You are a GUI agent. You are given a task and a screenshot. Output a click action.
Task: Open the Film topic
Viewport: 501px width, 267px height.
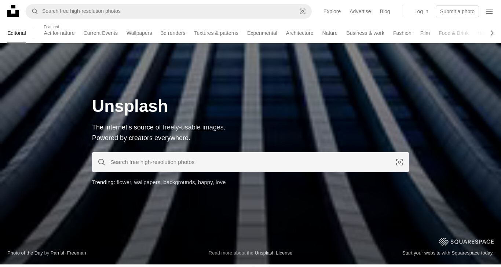(425, 33)
